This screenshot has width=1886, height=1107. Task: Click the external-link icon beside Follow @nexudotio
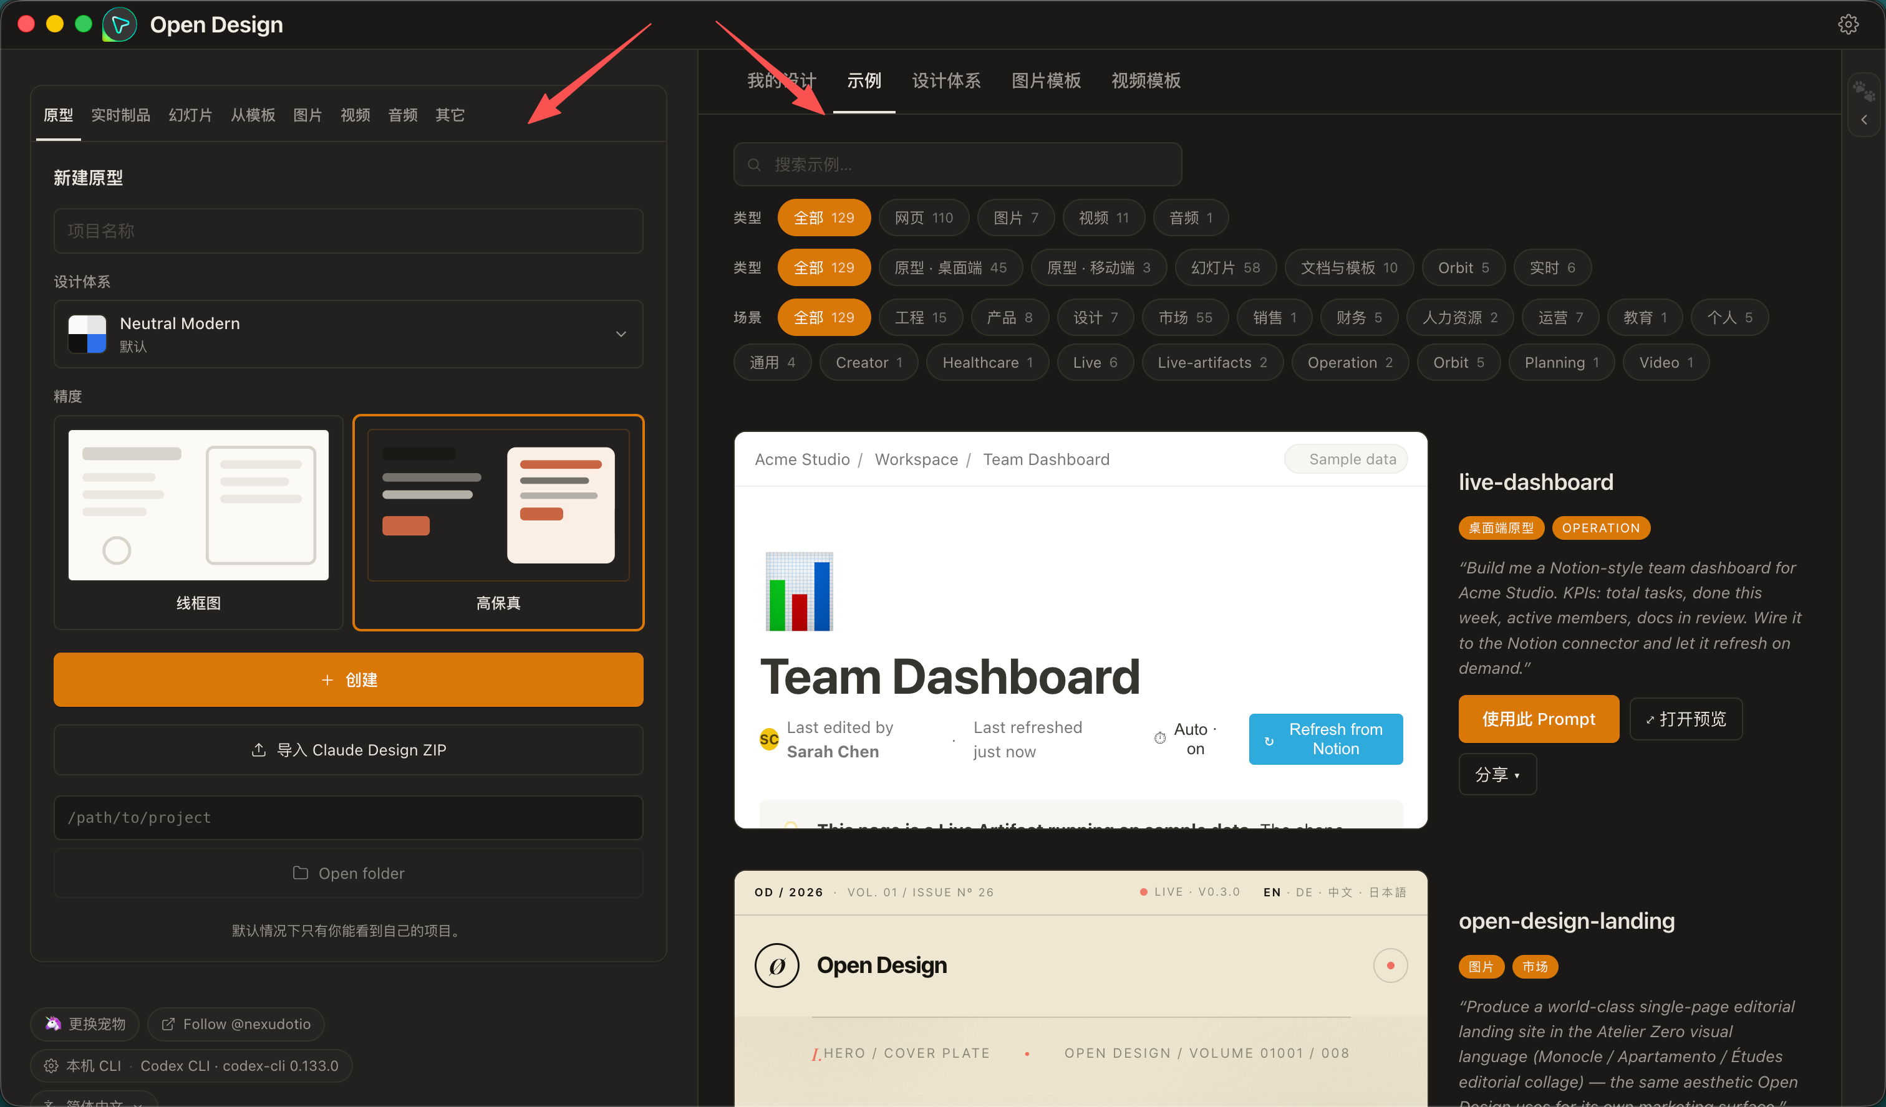click(x=168, y=1024)
